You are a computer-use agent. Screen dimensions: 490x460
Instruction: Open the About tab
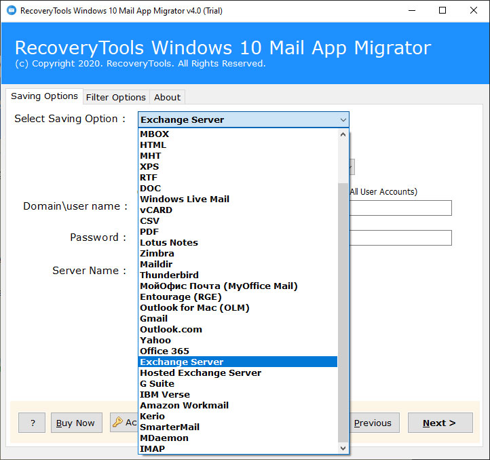click(x=167, y=97)
